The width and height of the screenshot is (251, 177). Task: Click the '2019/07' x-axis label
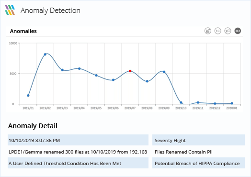(x=130, y=108)
